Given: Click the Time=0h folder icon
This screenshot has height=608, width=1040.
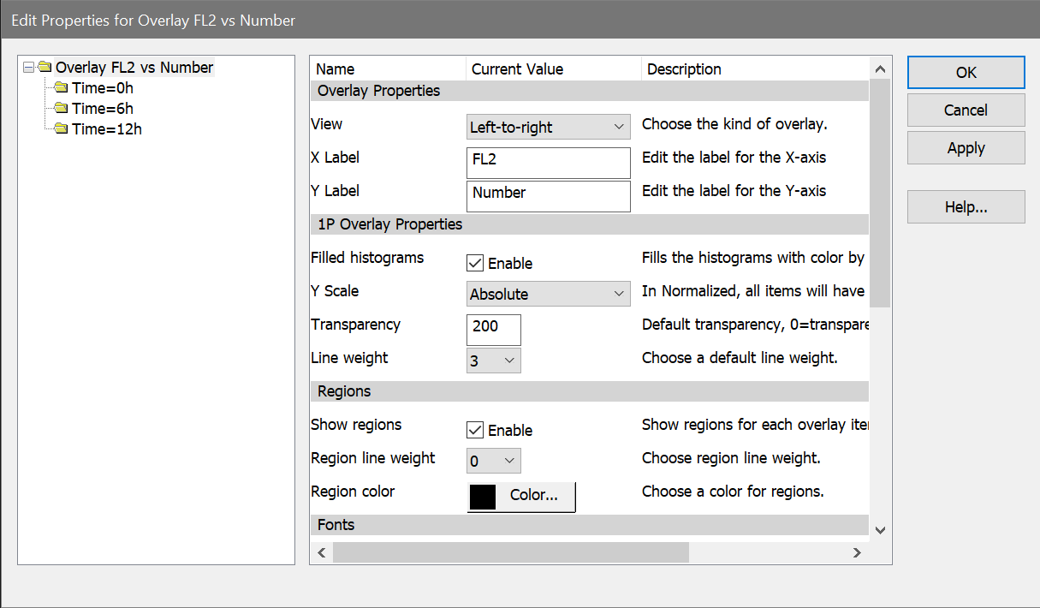Looking at the screenshot, I should [61, 87].
